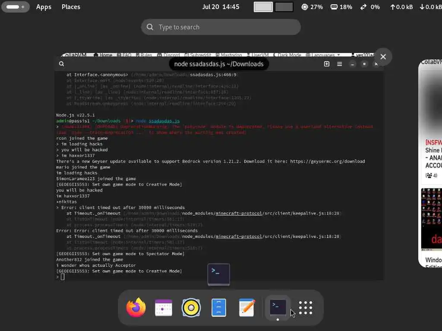Select the running Terminal icon in dash
The width and height of the screenshot is (442, 331).
(x=278, y=307)
